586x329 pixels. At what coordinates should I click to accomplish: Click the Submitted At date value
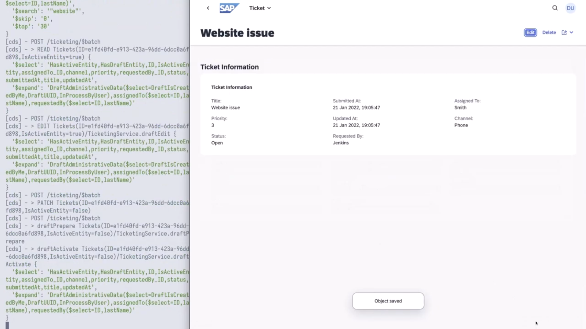pos(356,108)
